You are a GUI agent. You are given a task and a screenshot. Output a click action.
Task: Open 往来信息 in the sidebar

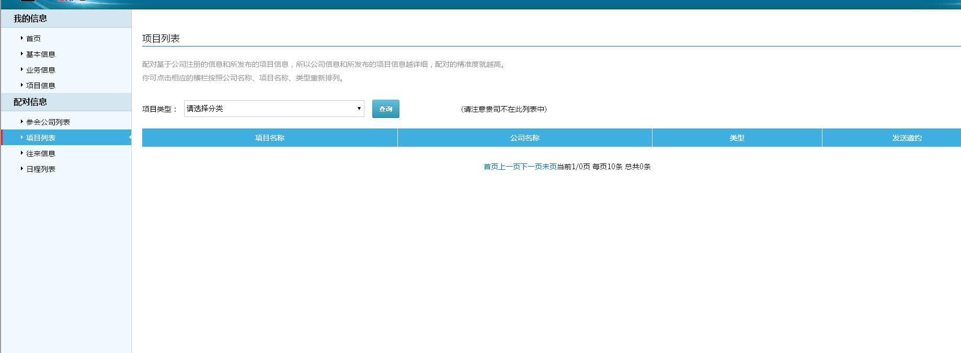point(40,154)
